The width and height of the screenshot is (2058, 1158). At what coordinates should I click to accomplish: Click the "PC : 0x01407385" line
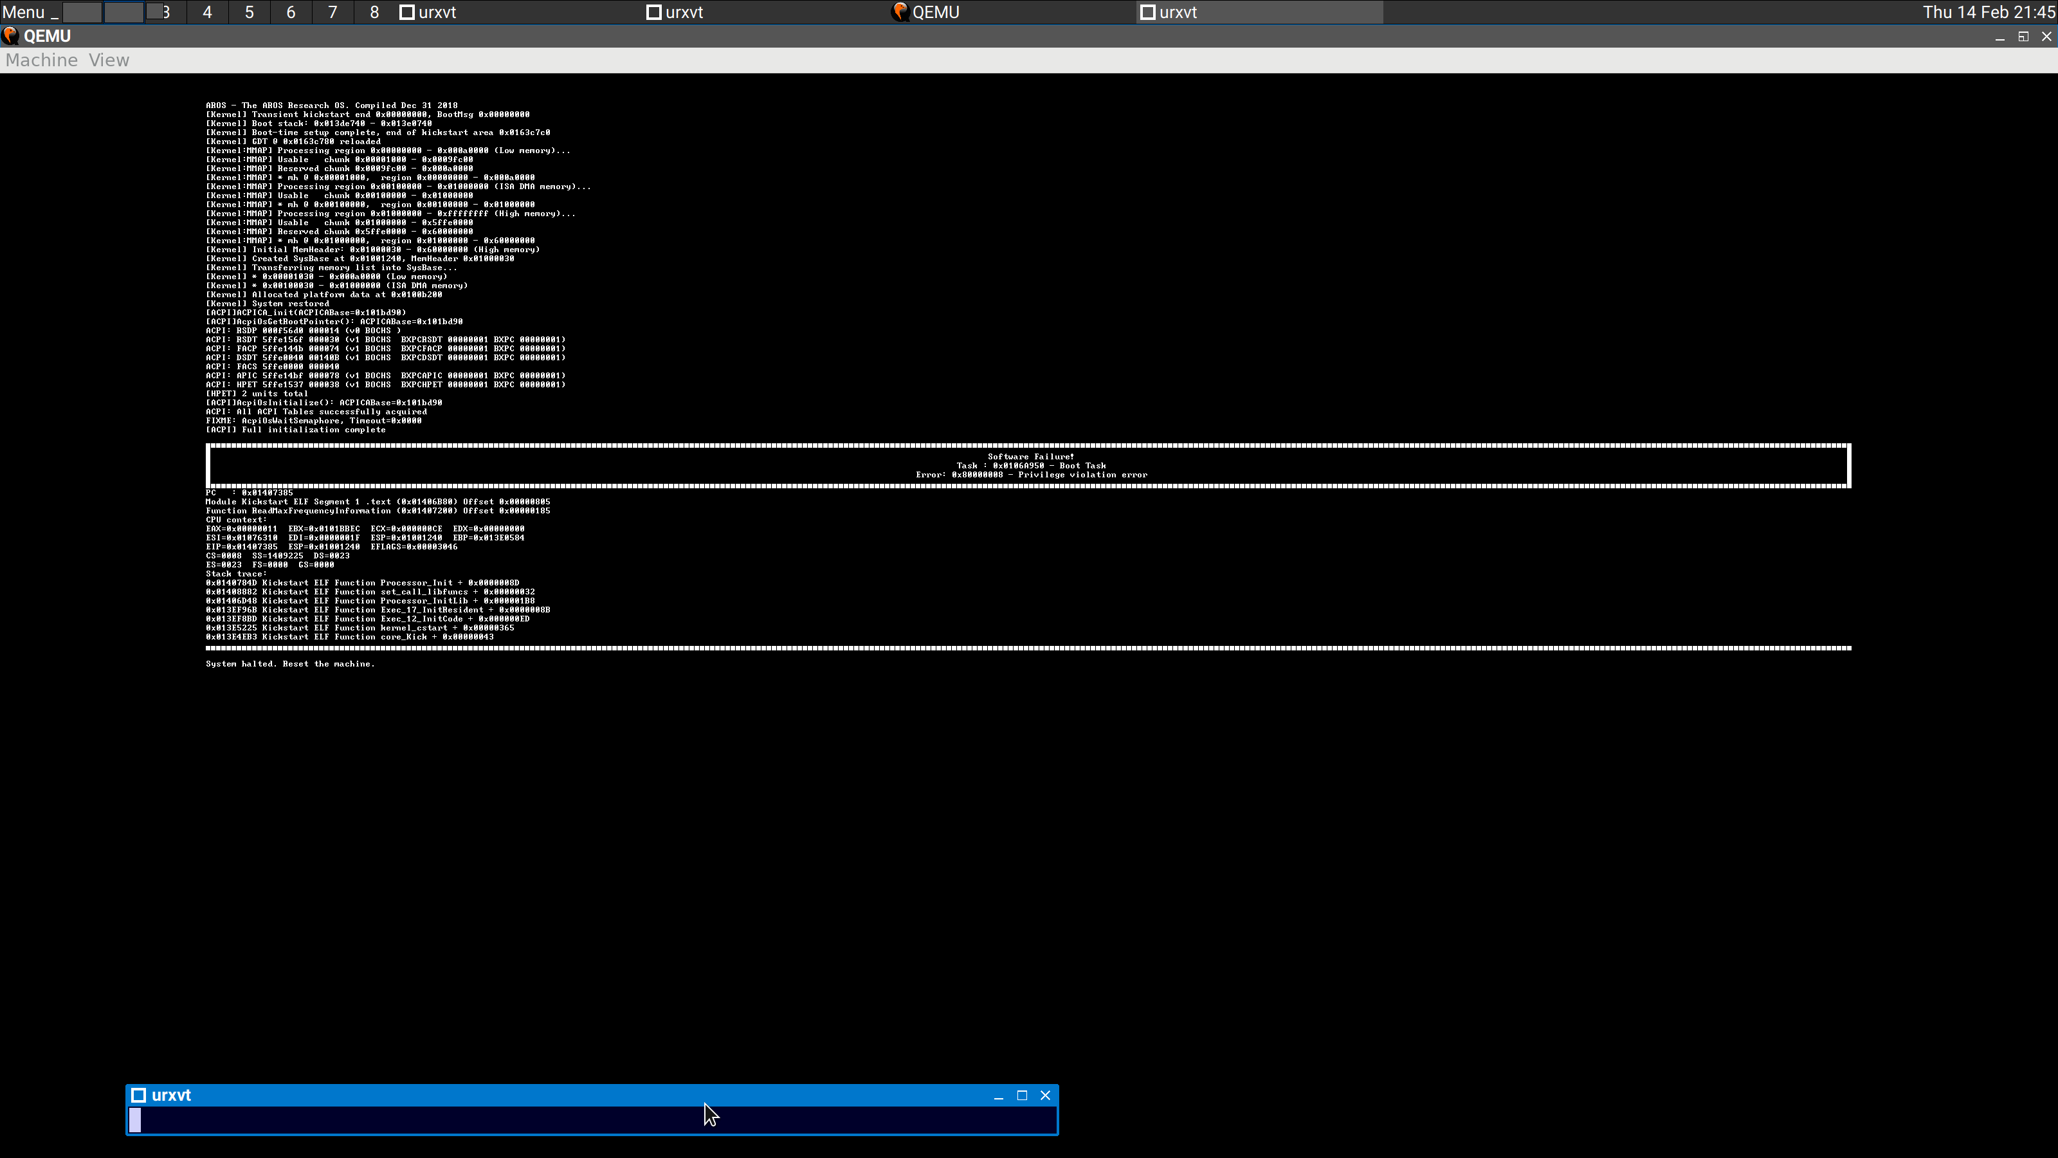(250, 493)
